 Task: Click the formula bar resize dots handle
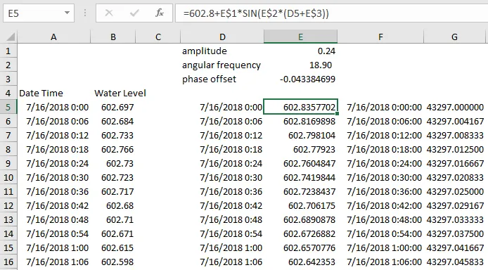tap(85, 13)
